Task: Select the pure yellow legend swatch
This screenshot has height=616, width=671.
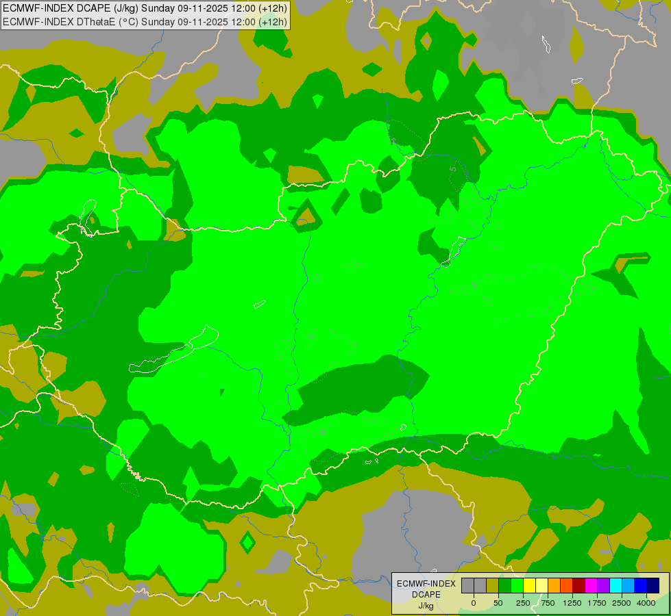Action: pos(529,586)
